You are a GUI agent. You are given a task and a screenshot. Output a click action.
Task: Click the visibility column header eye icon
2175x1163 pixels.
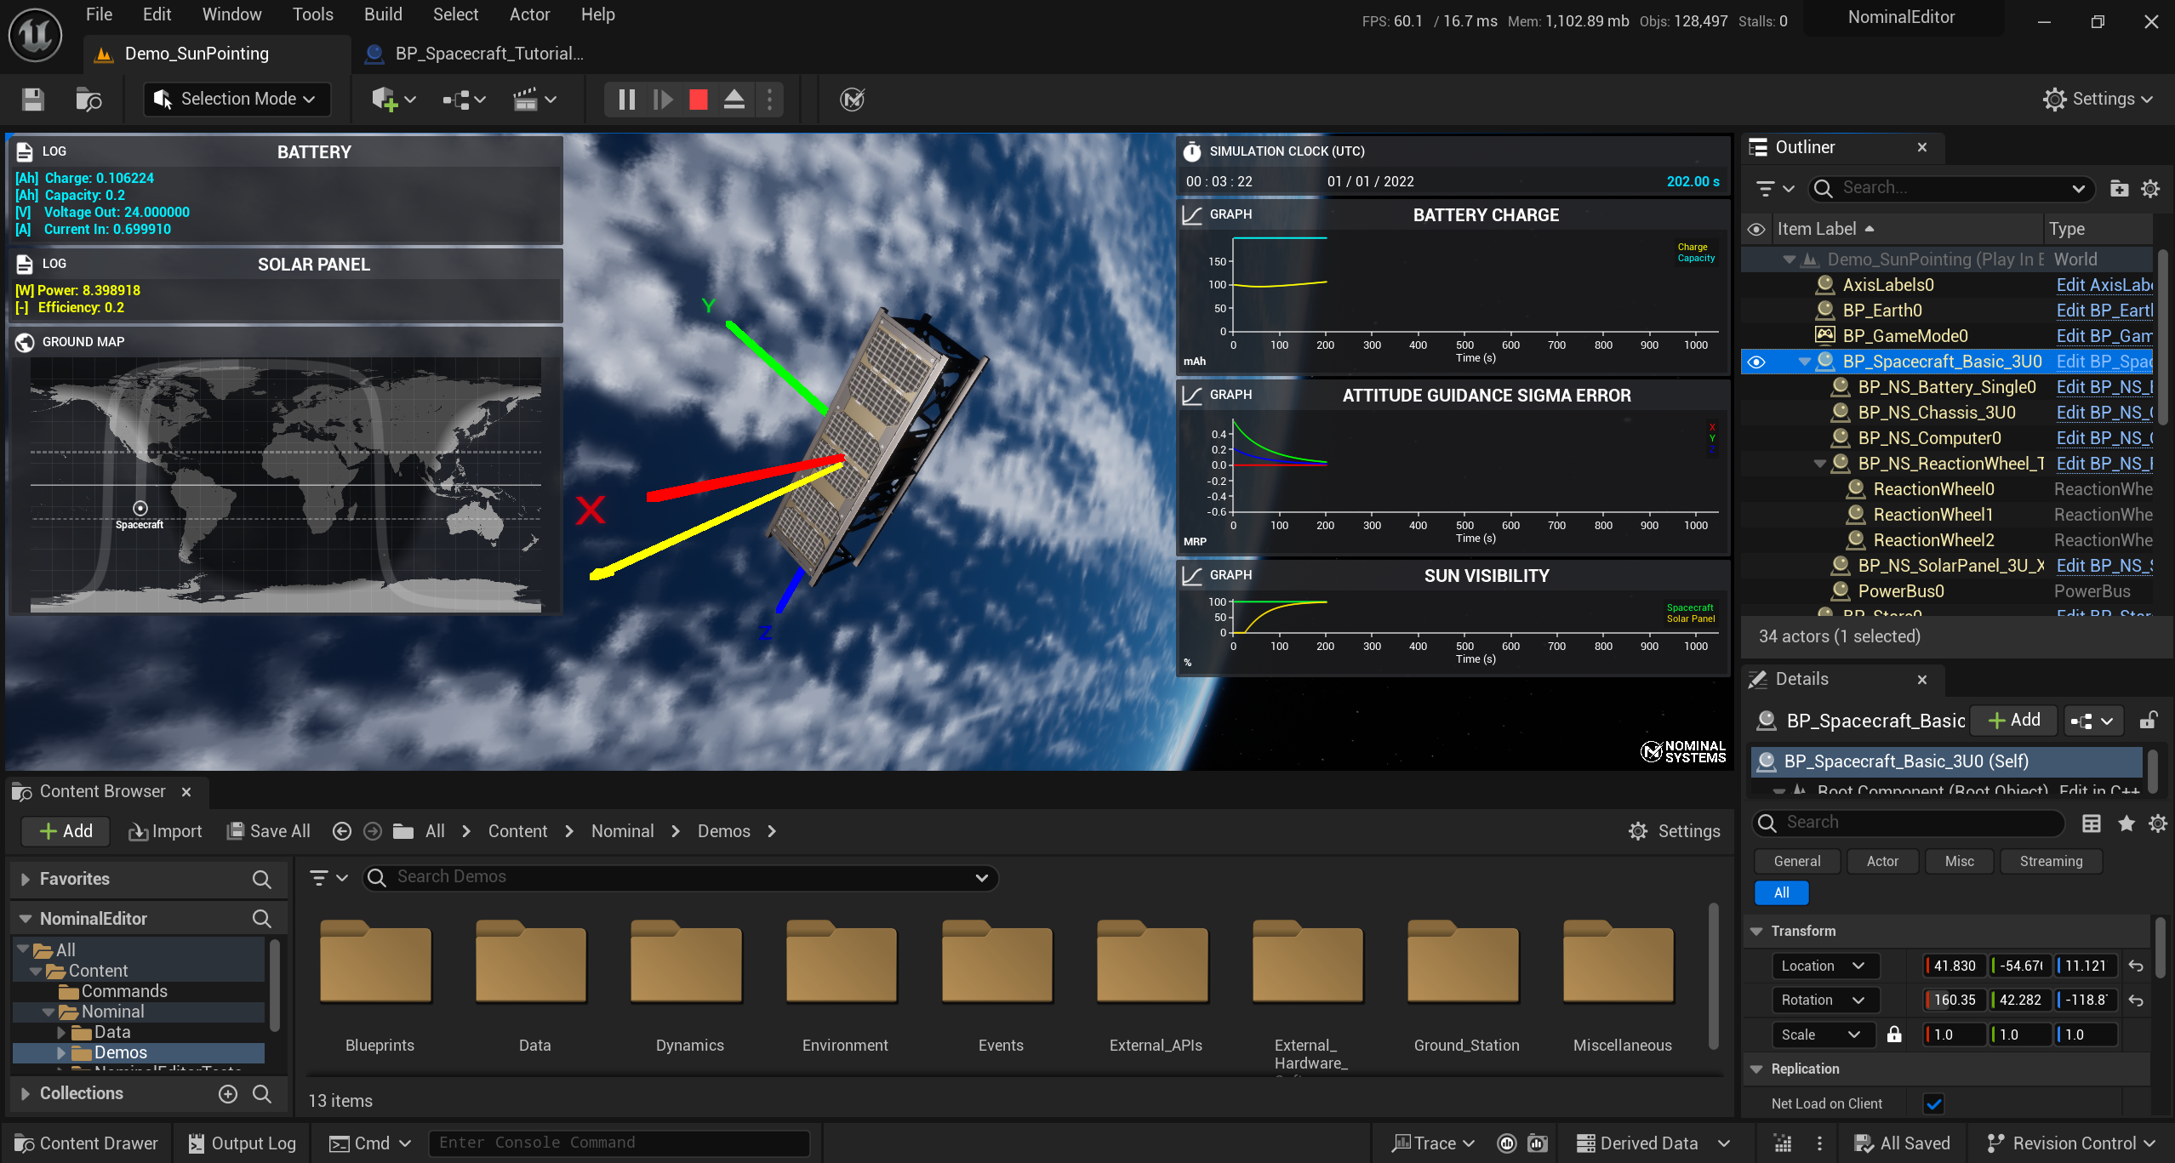point(1756,230)
